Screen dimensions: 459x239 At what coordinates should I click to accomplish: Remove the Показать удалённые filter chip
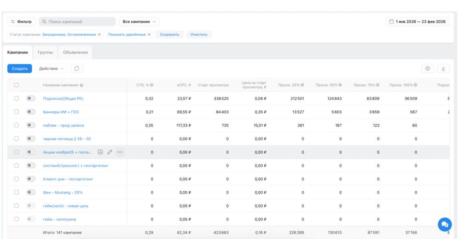(149, 34)
